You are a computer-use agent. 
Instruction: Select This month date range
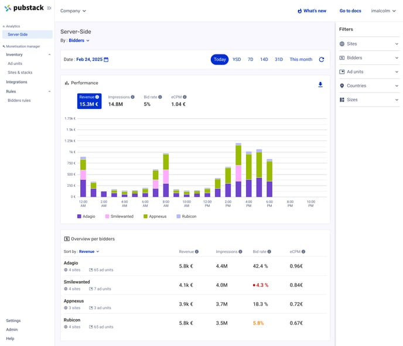click(x=301, y=60)
